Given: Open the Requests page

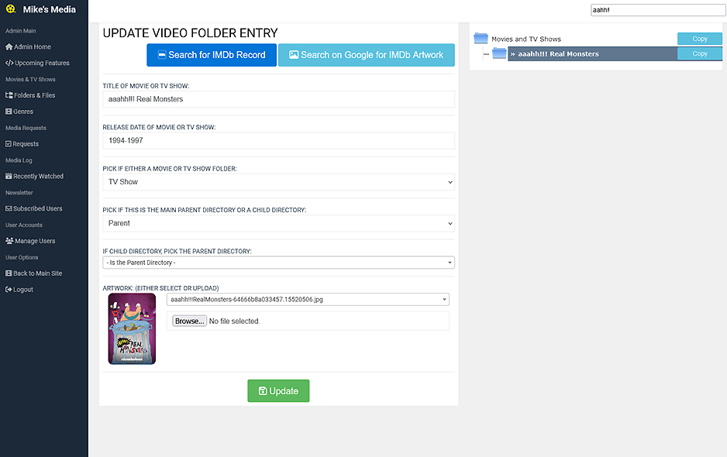Looking at the screenshot, I should (25, 144).
